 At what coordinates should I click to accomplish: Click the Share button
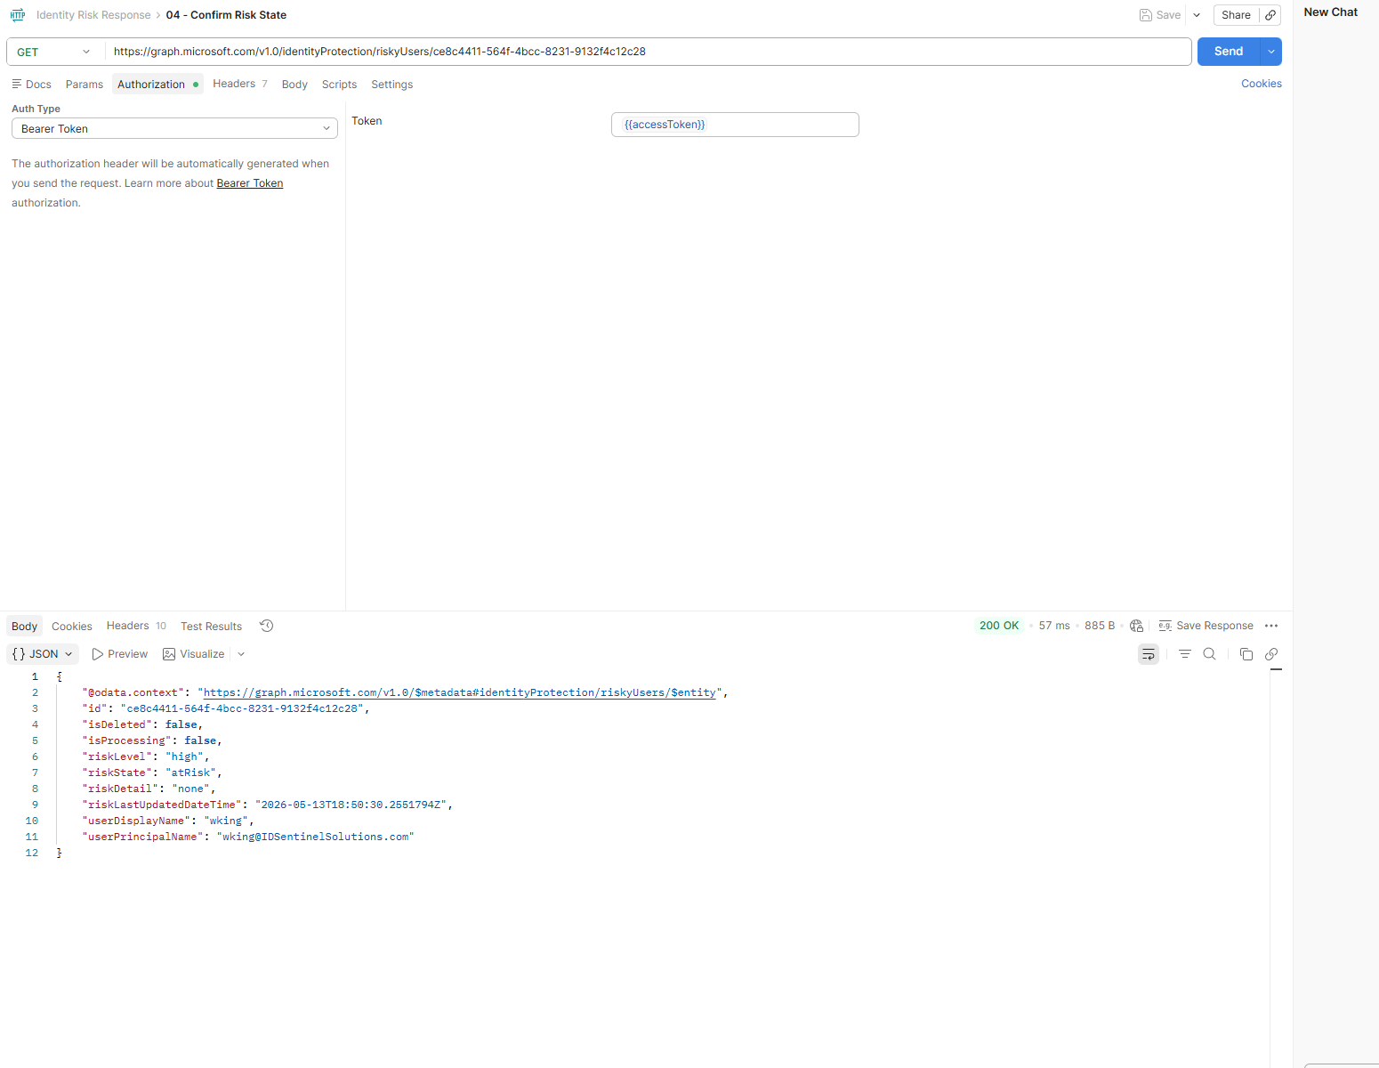[1236, 15]
